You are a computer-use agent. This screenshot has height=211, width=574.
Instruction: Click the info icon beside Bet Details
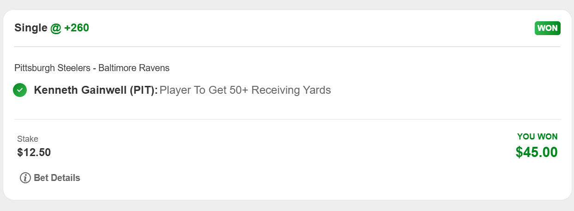pyautogui.click(x=25, y=178)
